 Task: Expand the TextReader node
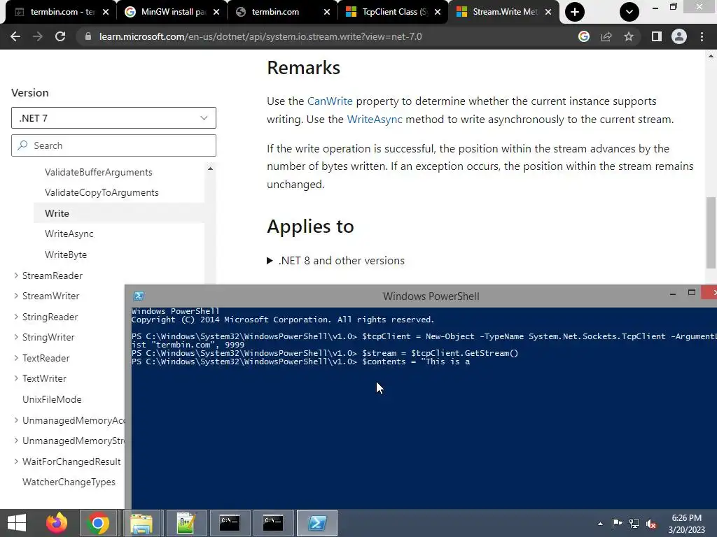pyautogui.click(x=16, y=357)
